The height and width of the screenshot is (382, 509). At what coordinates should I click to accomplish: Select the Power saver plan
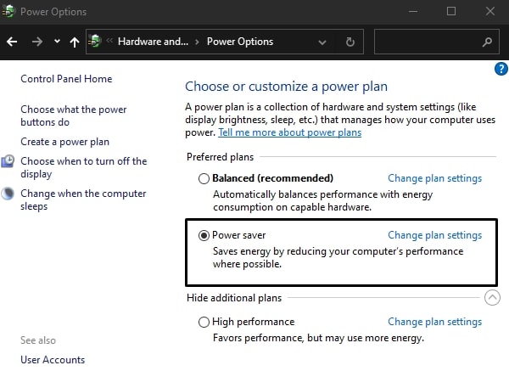point(204,235)
